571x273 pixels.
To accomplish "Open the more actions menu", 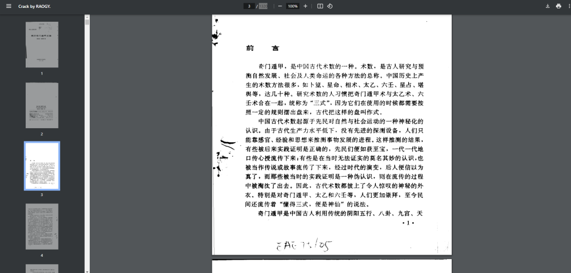I will (x=569, y=6).
